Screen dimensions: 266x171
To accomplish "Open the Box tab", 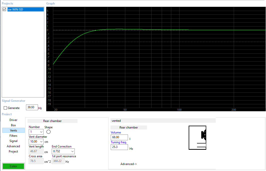I will click(x=13, y=125).
